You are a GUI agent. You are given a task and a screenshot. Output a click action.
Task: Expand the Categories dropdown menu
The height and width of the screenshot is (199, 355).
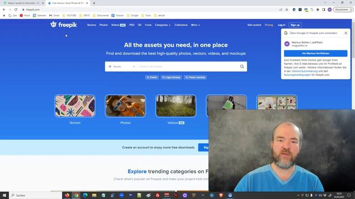coord(163,25)
